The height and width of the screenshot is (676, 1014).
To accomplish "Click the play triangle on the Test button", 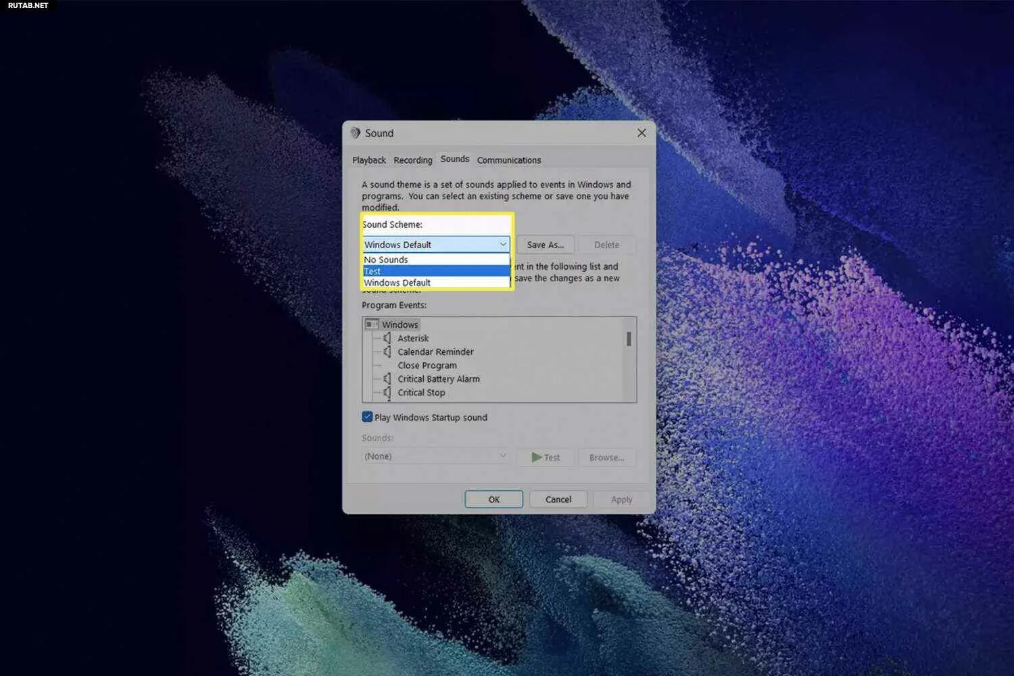I will [x=536, y=457].
